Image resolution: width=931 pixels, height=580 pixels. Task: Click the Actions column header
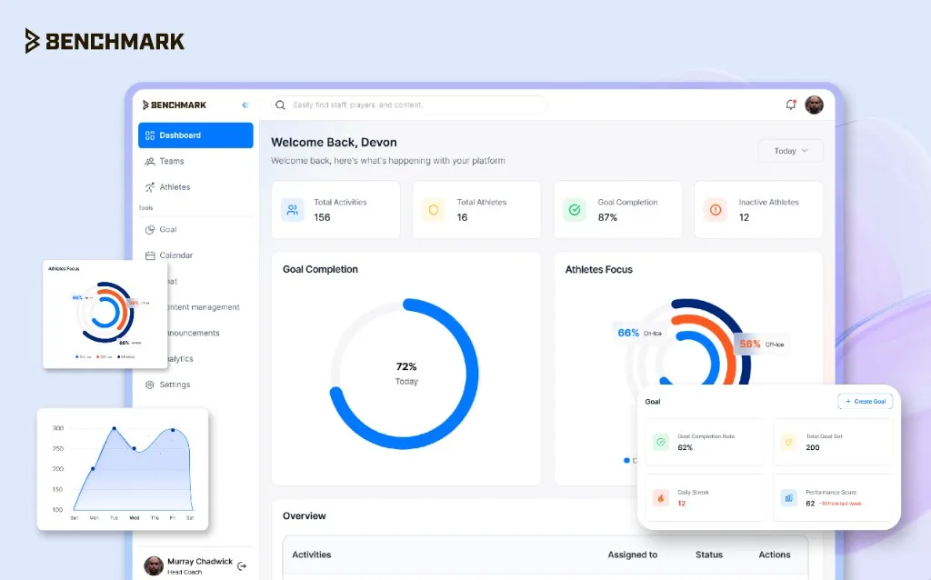(775, 555)
